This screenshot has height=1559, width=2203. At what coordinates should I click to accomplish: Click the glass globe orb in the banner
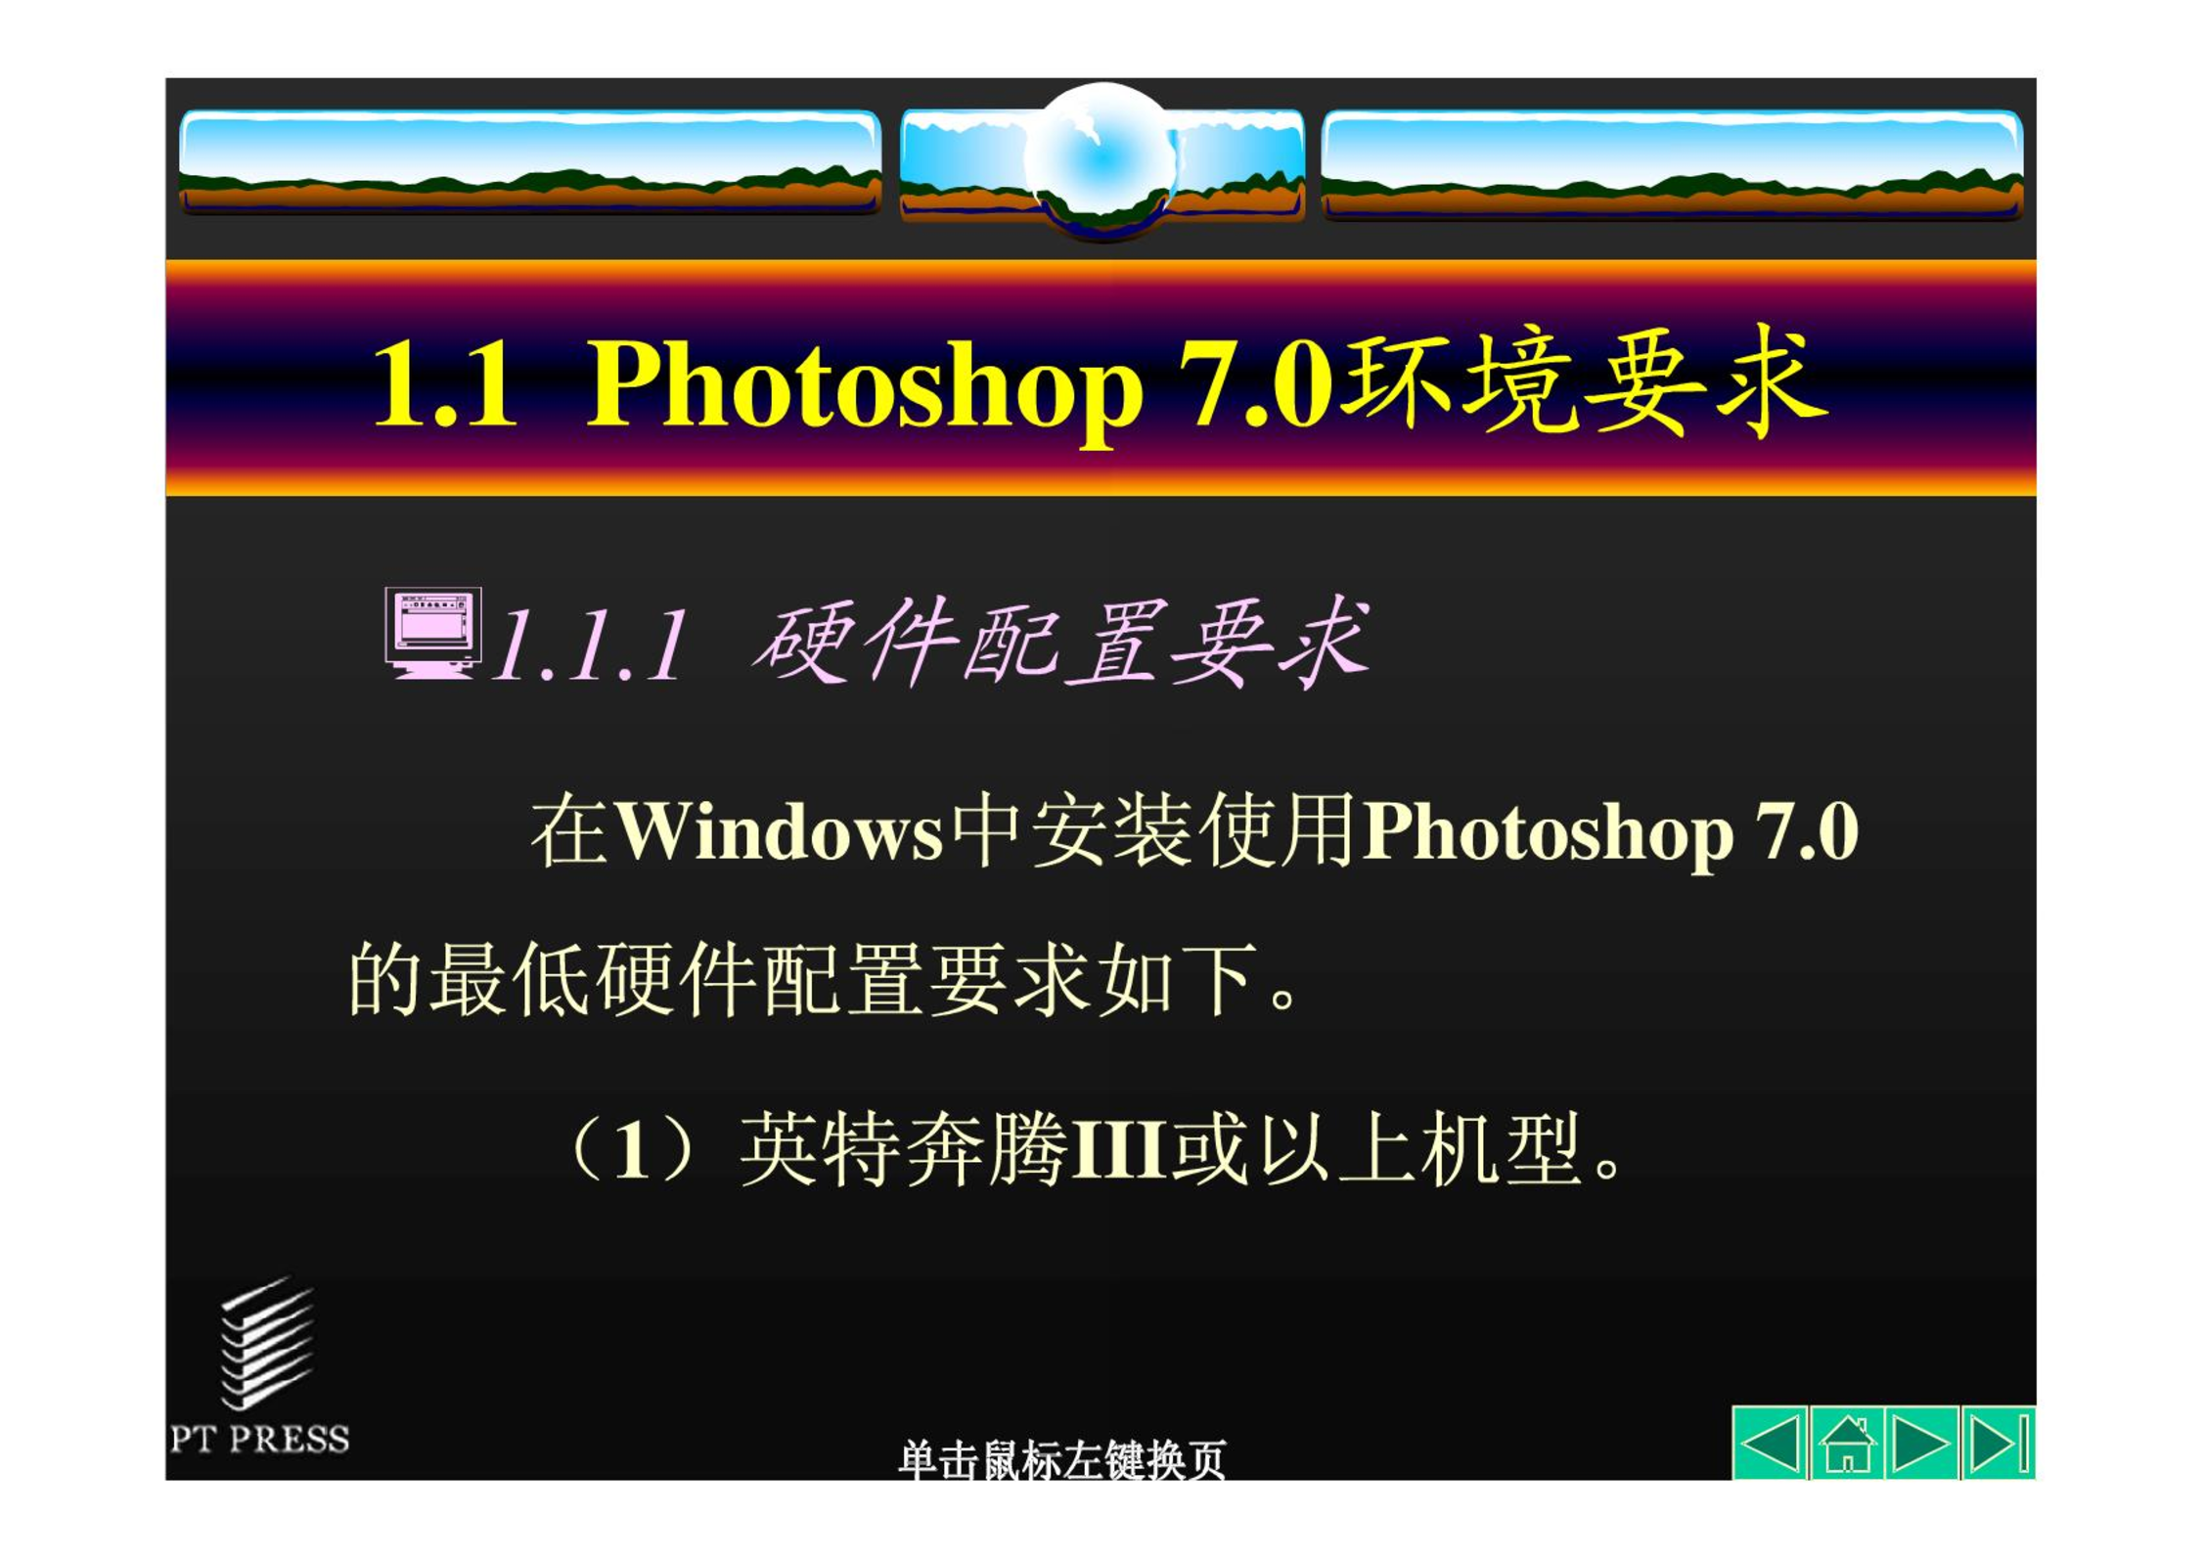pos(1102,162)
